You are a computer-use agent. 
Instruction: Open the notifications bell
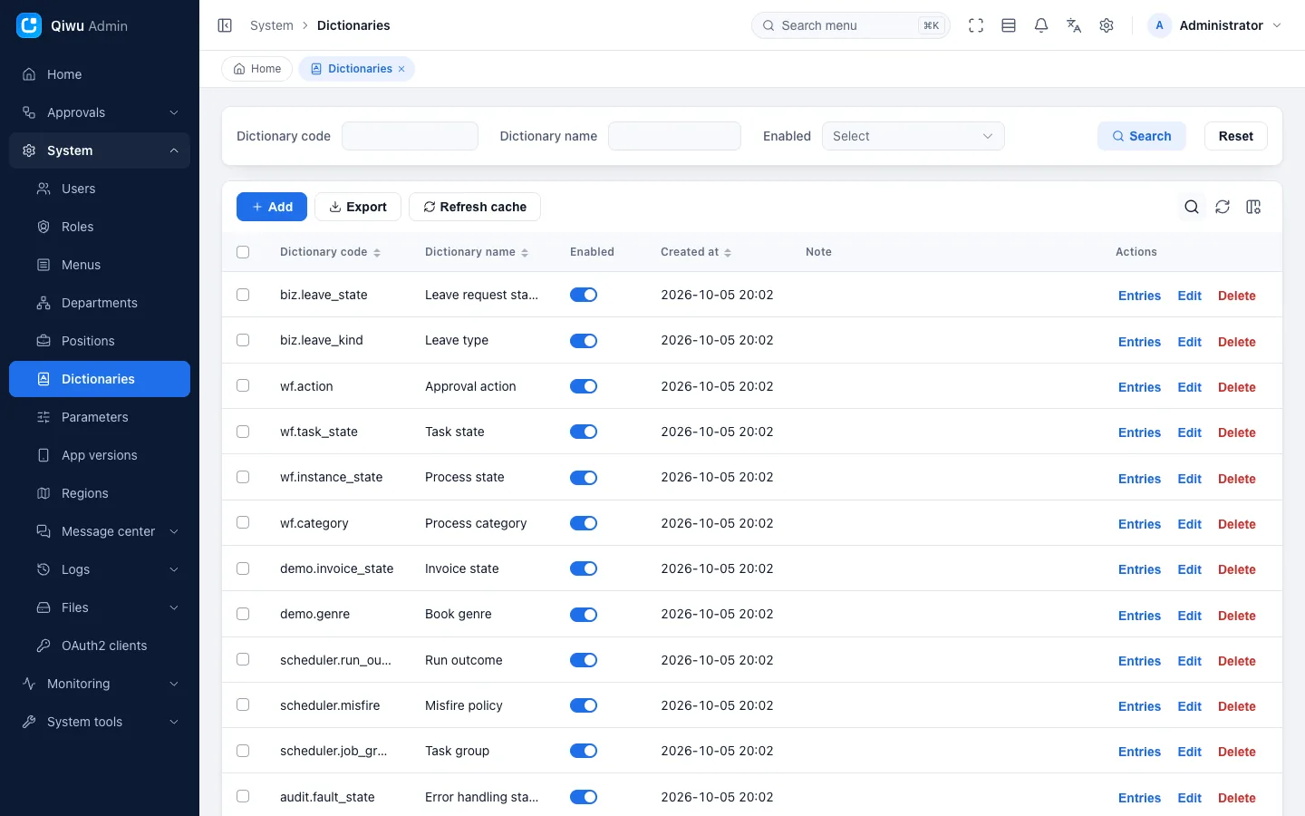(1041, 25)
